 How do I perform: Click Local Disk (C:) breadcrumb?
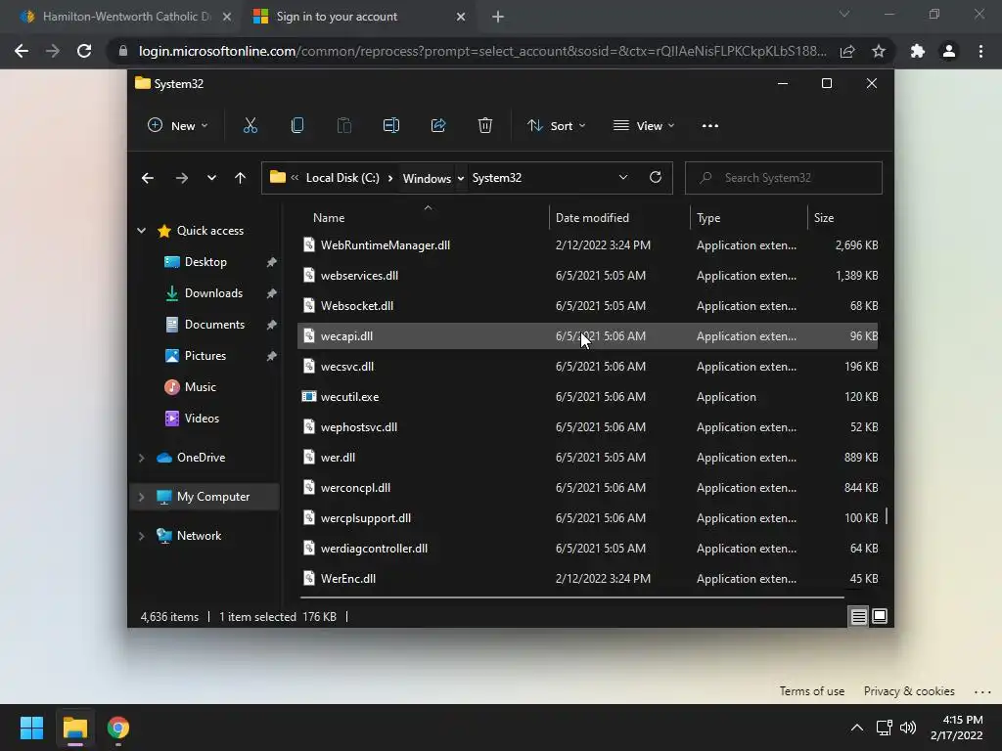[x=342, y=178]
